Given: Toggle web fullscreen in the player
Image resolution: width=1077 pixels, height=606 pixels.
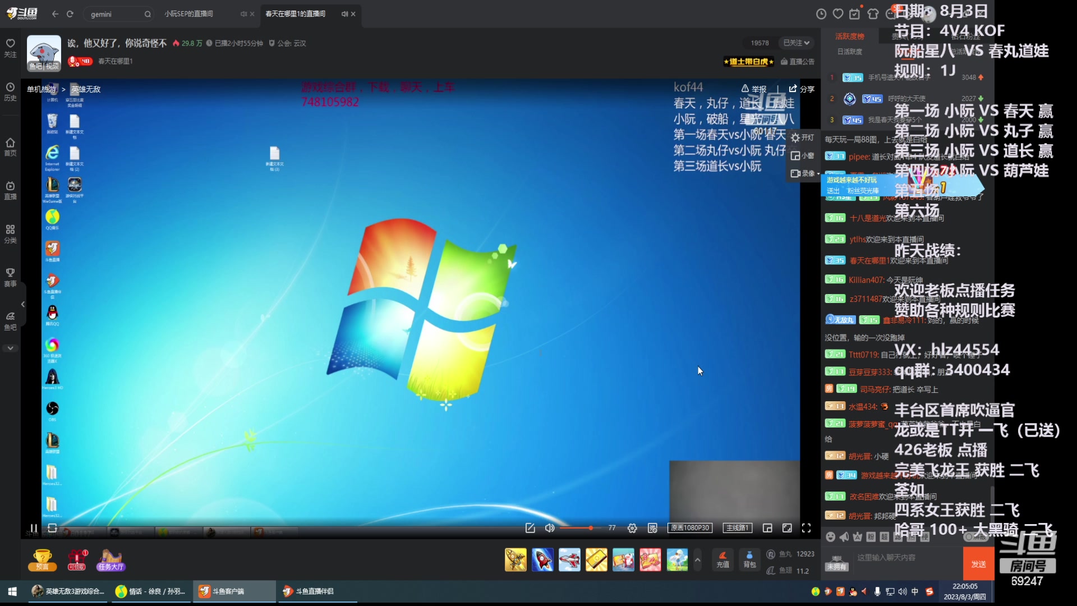Looking at the screenshot, I should [787, 528].
